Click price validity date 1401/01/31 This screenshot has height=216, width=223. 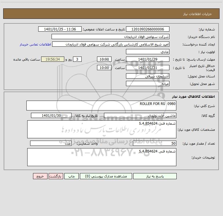[148, 68]
